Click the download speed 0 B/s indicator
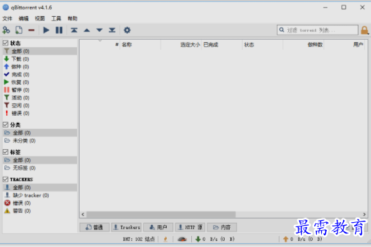This screenshot has height=247, width=371. coord(215,239)
